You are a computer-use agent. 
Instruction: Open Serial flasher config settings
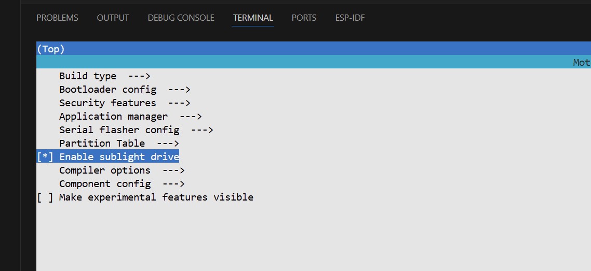136,130
